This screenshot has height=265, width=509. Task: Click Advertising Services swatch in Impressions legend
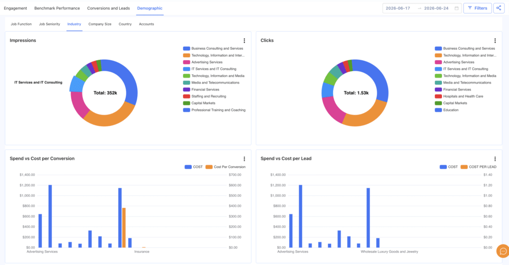coord(186,62)
